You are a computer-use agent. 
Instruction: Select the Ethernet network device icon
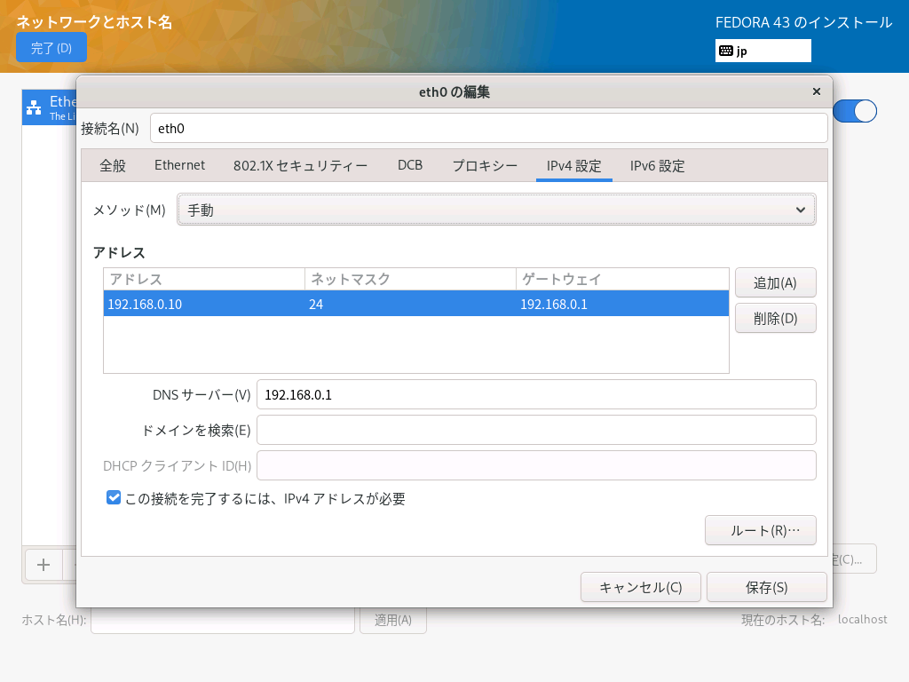[34, 107]
